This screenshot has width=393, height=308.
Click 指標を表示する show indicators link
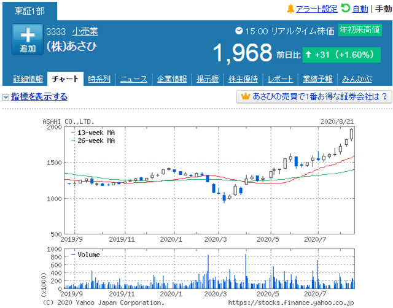click(39, 97)
